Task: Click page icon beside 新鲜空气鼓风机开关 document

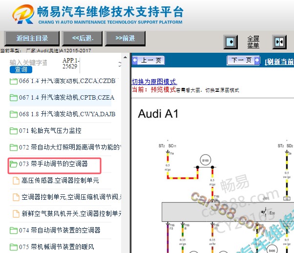Action: coord(16,213)
